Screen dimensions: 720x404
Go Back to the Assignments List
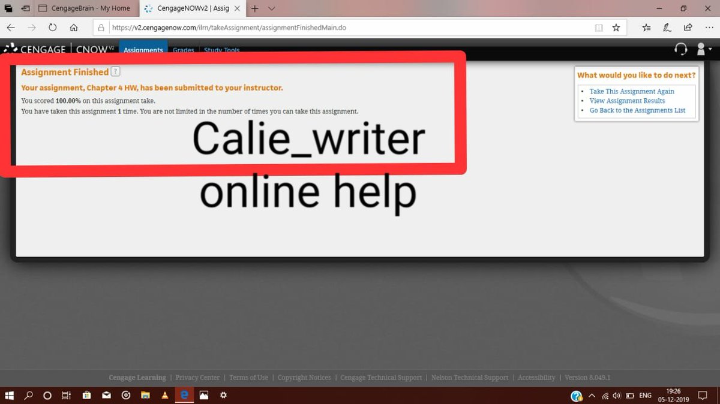(637, 111)
